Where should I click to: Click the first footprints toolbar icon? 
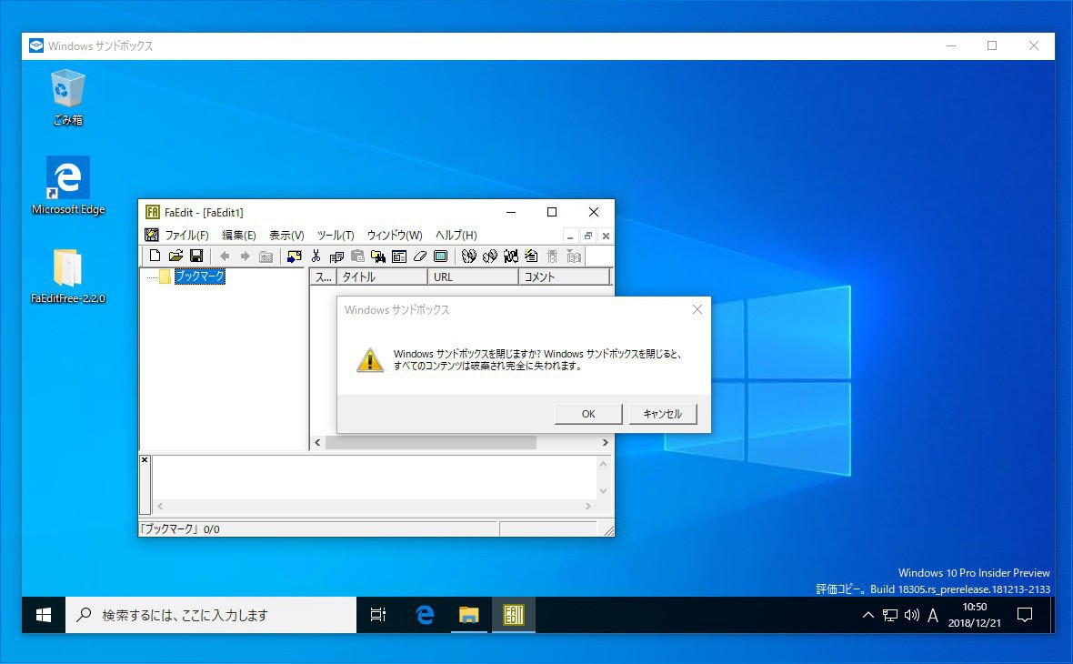coord(468,256)
